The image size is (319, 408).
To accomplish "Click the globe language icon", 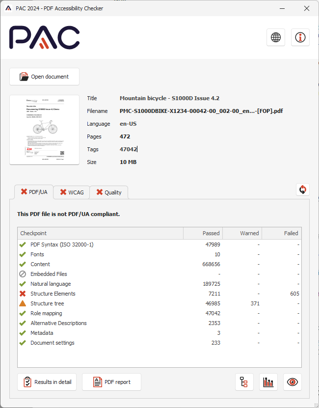I will coord(276,37).
